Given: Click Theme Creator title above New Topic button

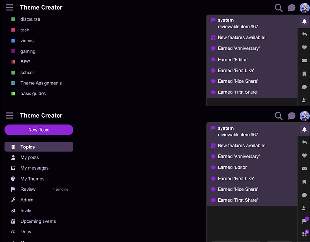Looking at the screenshot, I should tap(41, 115).
